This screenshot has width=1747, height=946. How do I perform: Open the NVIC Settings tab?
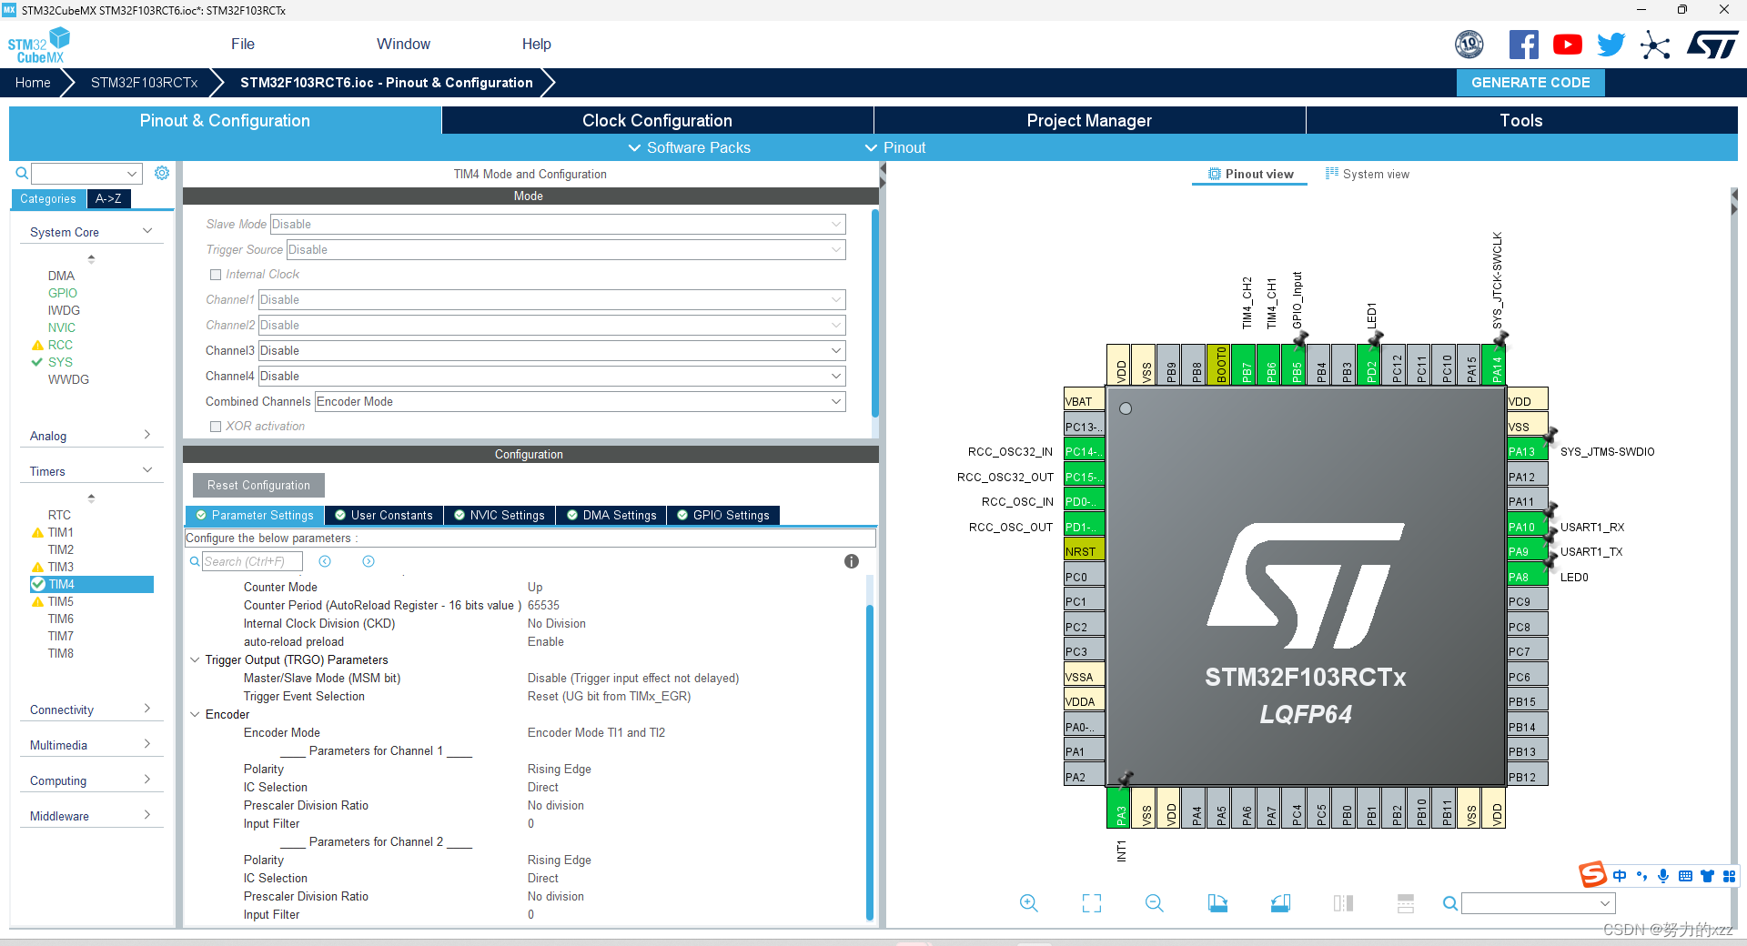point(499,516)
